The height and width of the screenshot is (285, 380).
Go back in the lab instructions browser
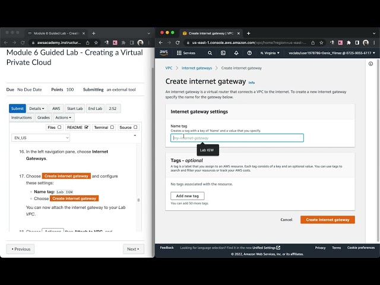pos(6,43)
